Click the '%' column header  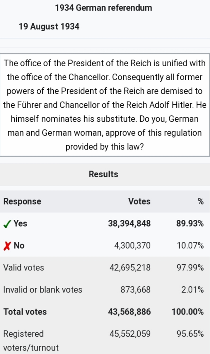coord(200,201)
